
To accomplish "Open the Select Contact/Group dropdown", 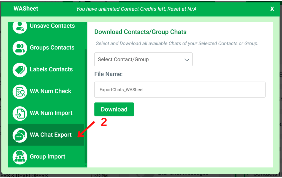I will click(143, 59).
